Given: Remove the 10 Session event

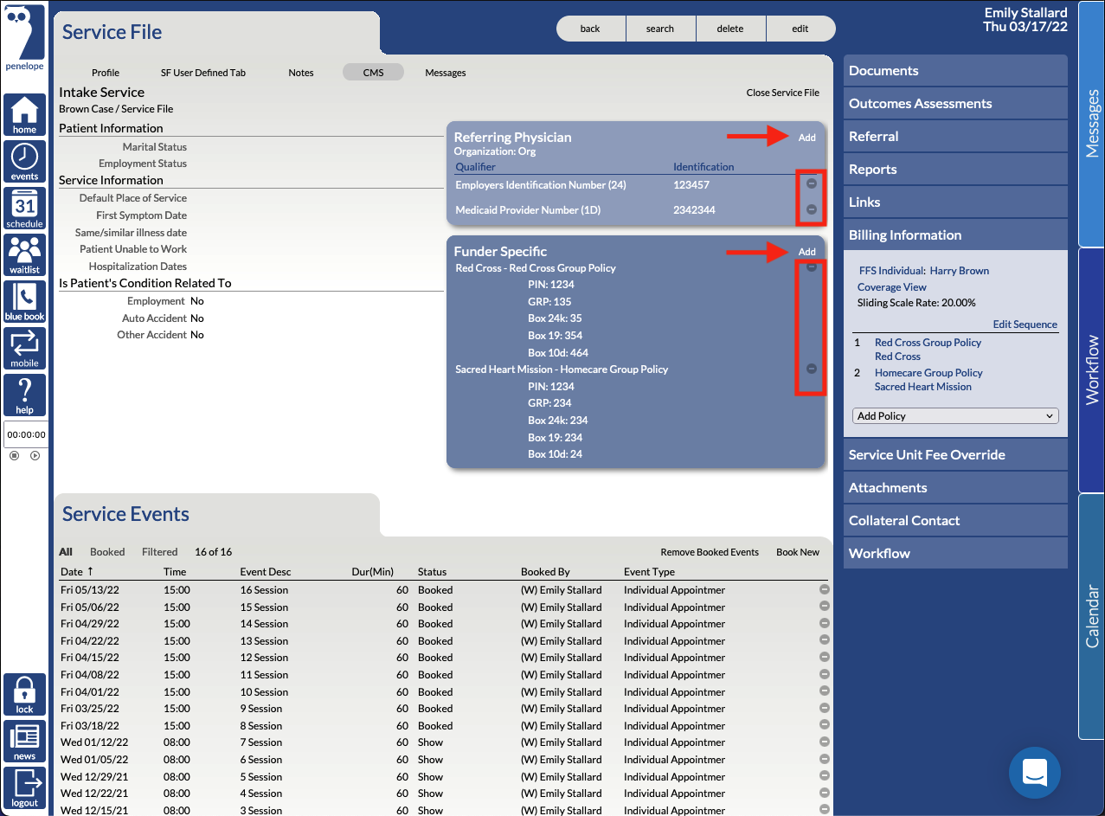Looking at the screenshot, I should coord(825,691).
